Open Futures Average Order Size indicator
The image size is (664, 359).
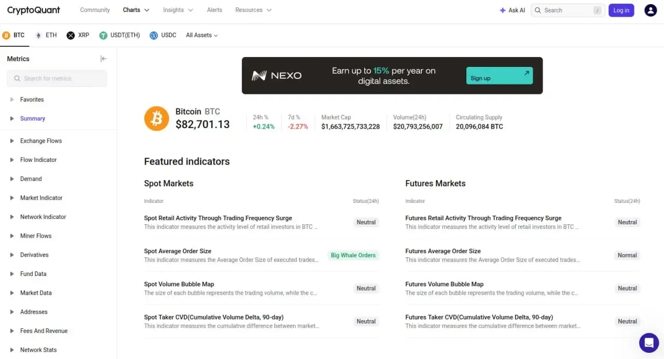pyautogui.click(x=443, y=251)
